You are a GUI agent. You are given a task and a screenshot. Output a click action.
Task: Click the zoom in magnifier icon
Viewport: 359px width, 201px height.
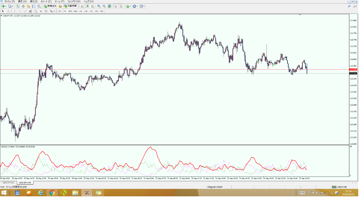tap(99, 6)
